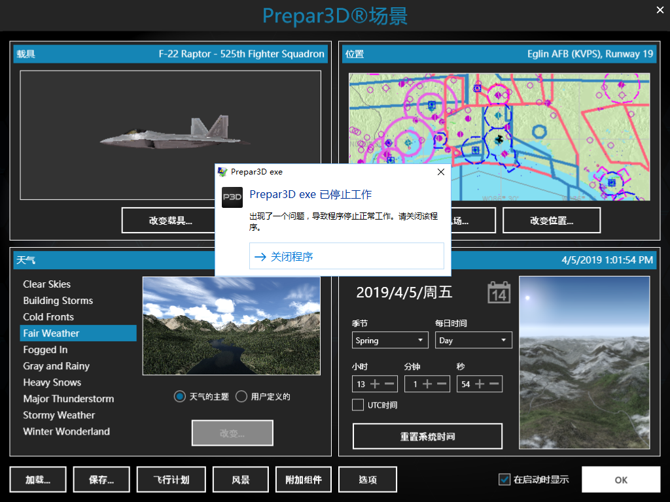
Task: Click the 重置系统时间 button
Action: click(427, 436)
